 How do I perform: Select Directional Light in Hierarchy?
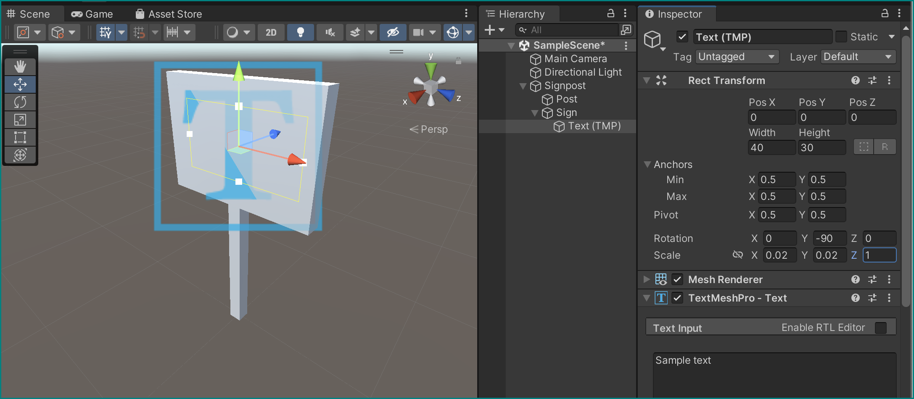[583, 72]
